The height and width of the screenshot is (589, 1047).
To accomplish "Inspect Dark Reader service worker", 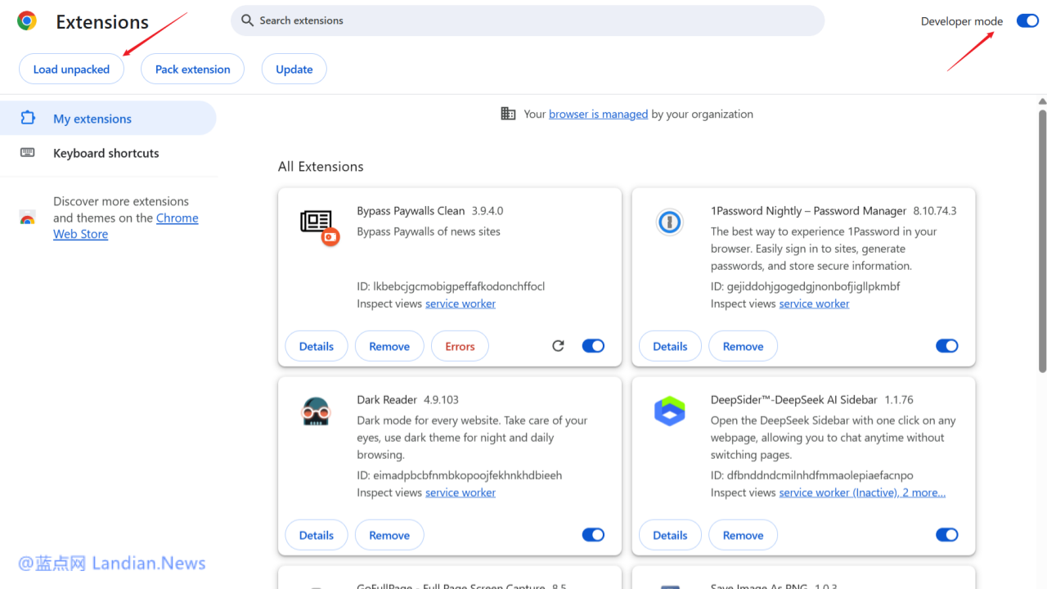I will [x=461, y=492].
